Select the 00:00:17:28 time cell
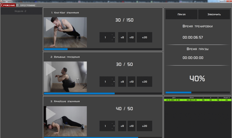Image resolution: width=232 pixels, height=138 pixels. (x=191, y=100)
